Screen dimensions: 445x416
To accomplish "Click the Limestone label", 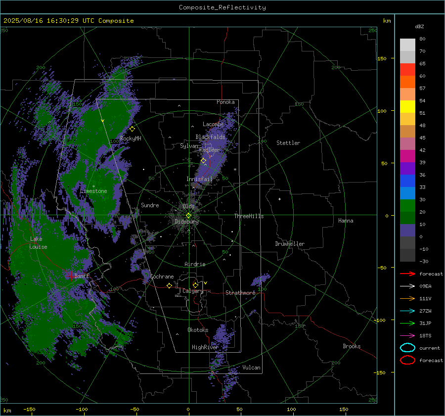I will click(x=93, y=191).
